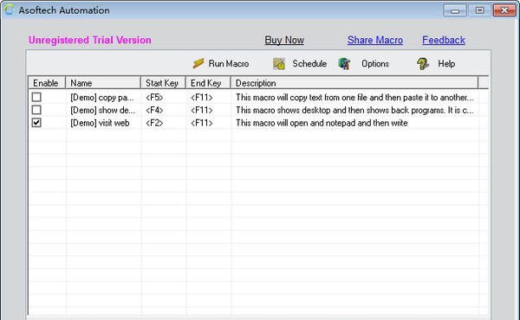The height and width of the screenshot is (320, 520).
Task: Open the Run Macro label
Action: (x=229, y=63)
